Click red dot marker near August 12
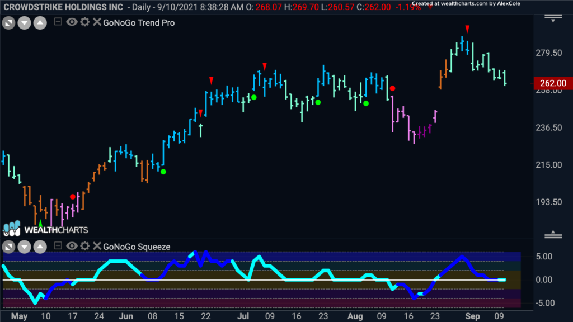This screenshot has width=573, height=322. point(392,88)
